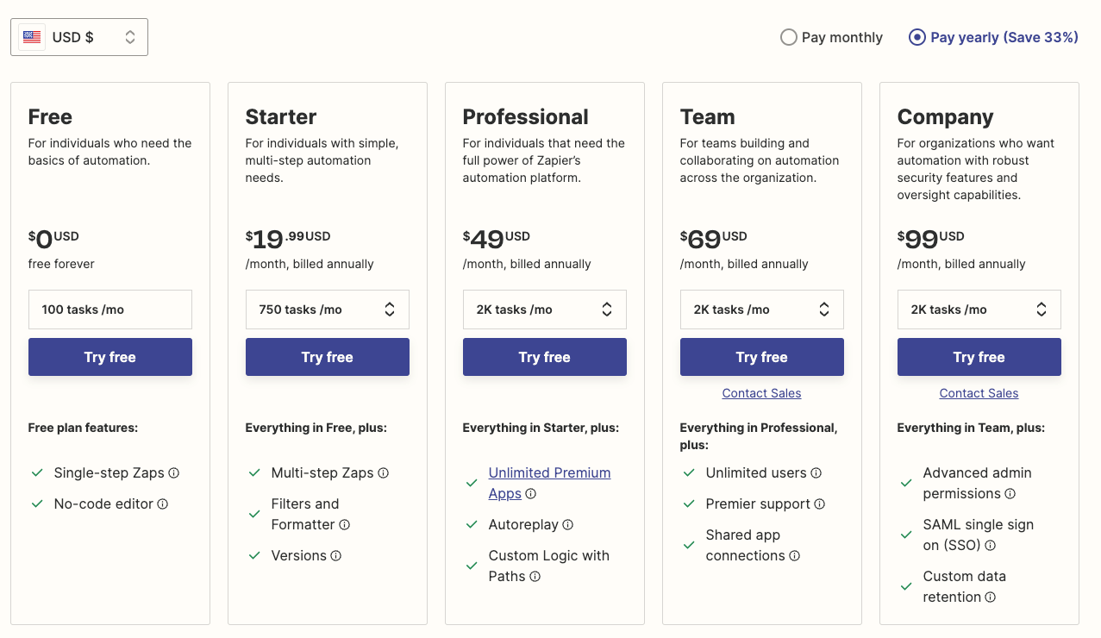Open Professional plan tasks dropdown
The width and height of the screenshot is (1101, 638).
point(545,310)
